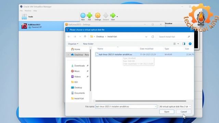
Task: Click the file list horizontal scrollbar
Action: (x=141, y=101)
